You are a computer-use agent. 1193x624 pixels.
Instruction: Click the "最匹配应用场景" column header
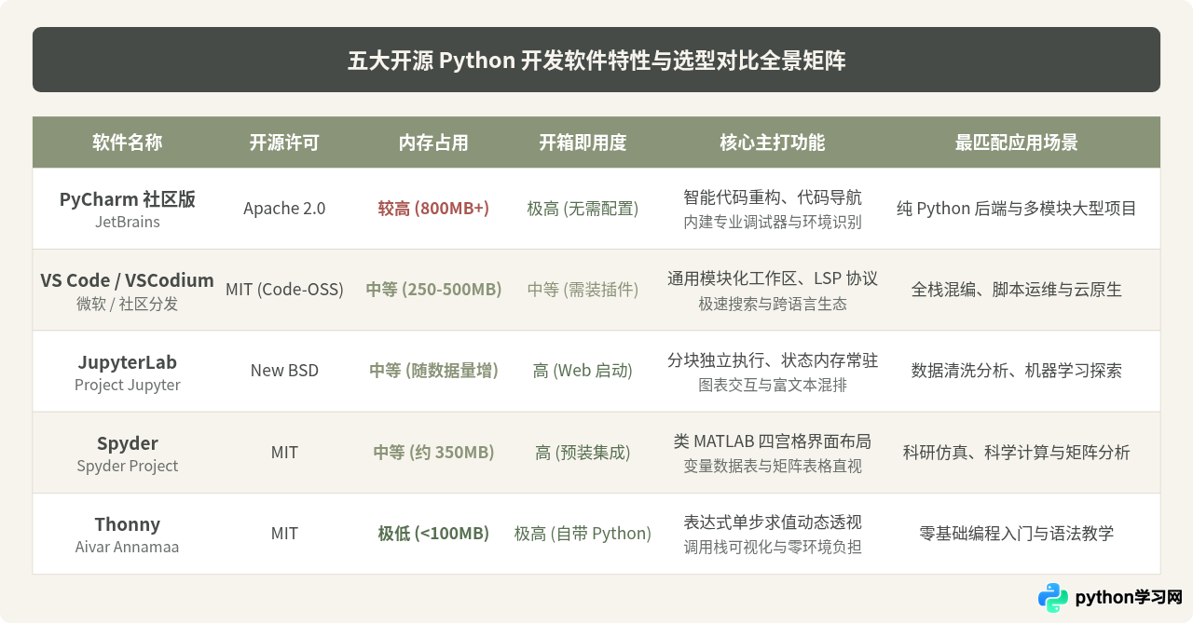point(1017,142)
